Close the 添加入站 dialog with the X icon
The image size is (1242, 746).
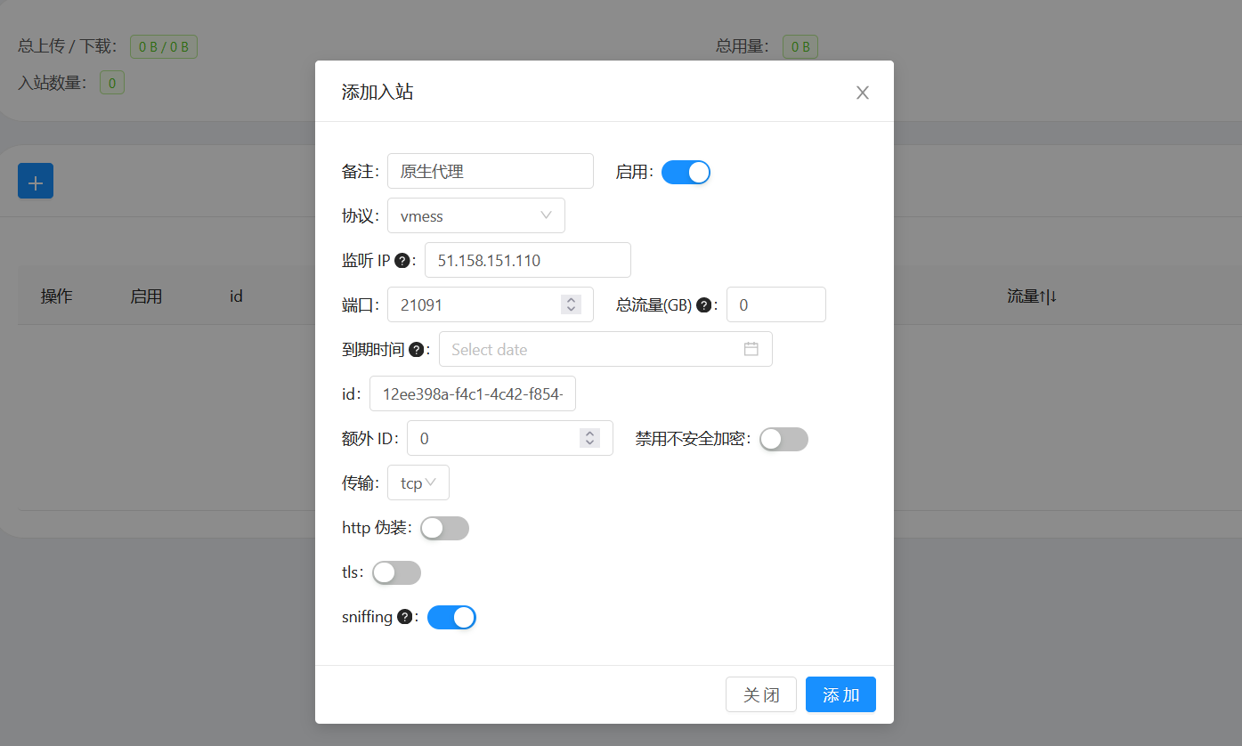click(x=862, y=93)
